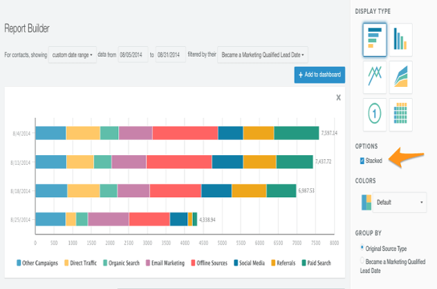The image size is (437, 289).
Task: Uncheck the Stacked option checkbox
Action: tap(362, 161)
